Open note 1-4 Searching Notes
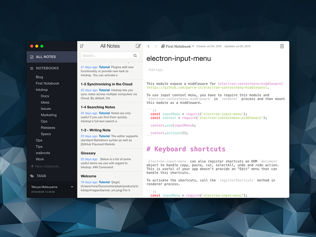The image size is (316, 237). coord(110,114)
